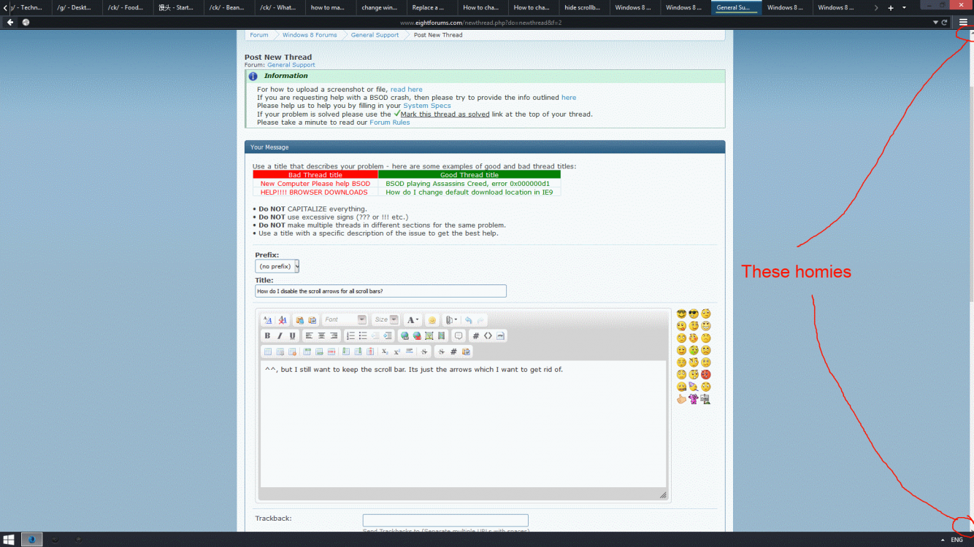Redo edit in editor

tap(481, 319)
